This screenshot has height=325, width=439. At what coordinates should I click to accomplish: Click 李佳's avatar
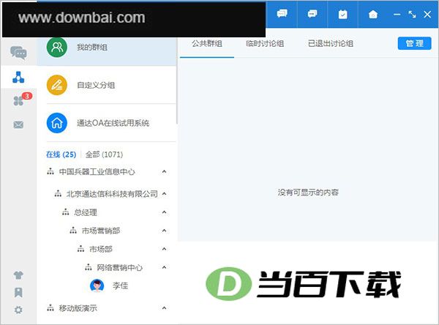(97, 285)
